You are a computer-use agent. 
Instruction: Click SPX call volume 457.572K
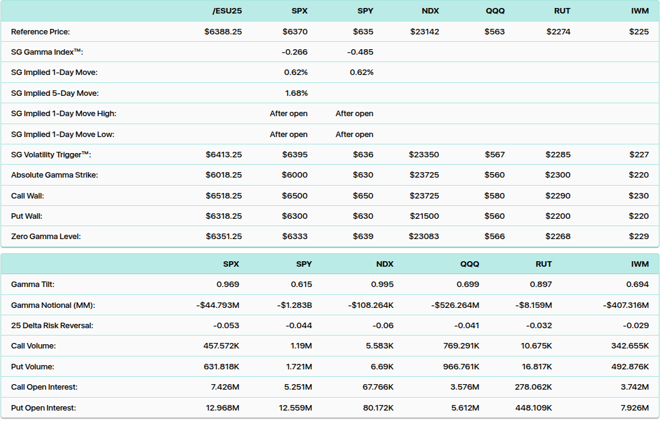point(222,346)
